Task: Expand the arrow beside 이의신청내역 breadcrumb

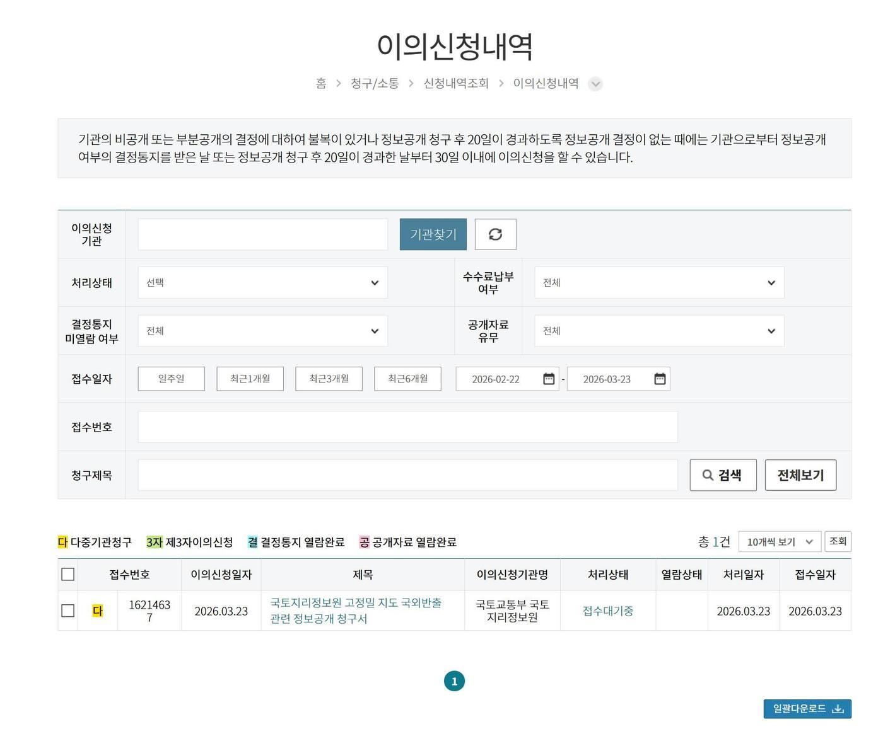Action: coord(595,83)
